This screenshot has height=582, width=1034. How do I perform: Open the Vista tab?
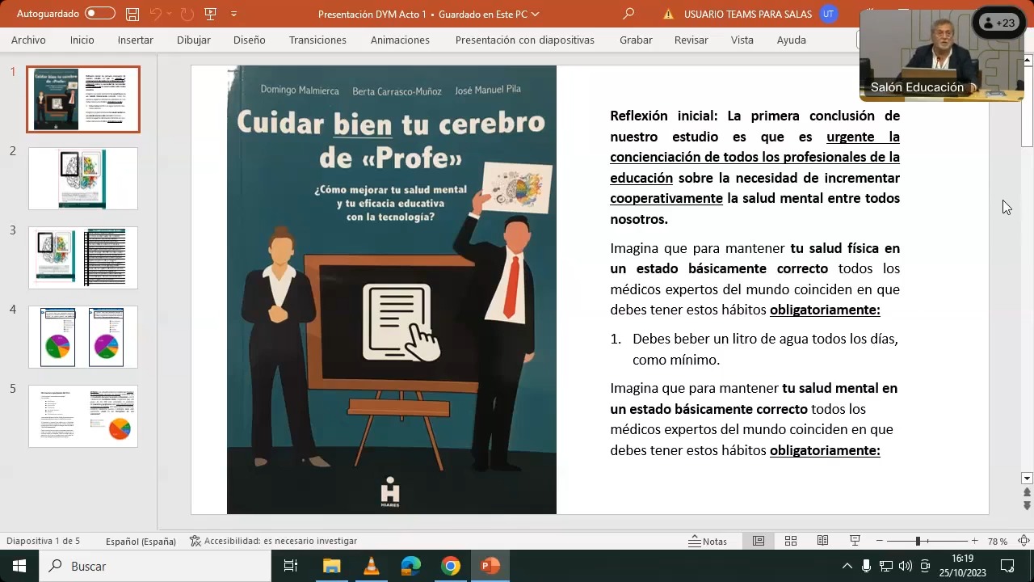(x=742, y=40)
